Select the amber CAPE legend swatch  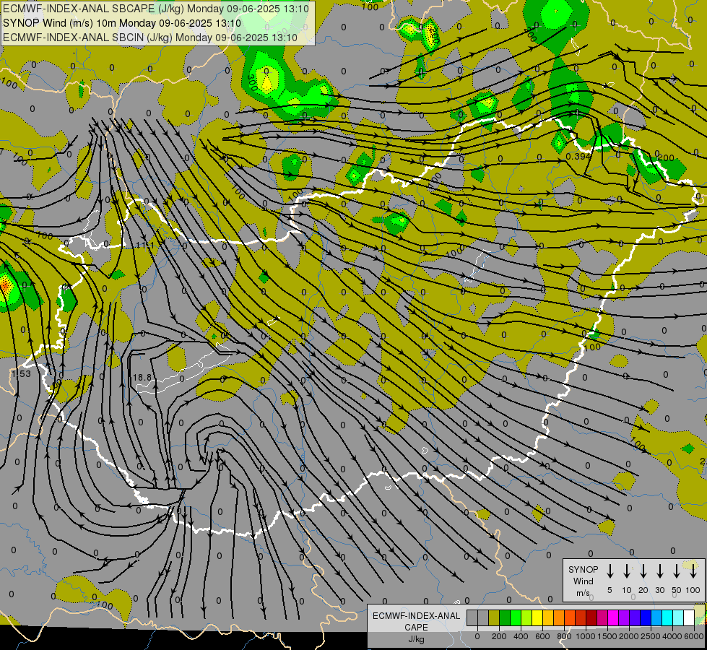coord(548,617)
